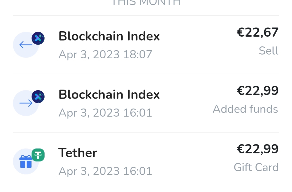Open the Blockchain Index 16:01 transaction
Viewport: 292px width, 192px height.
click(146, 103)
